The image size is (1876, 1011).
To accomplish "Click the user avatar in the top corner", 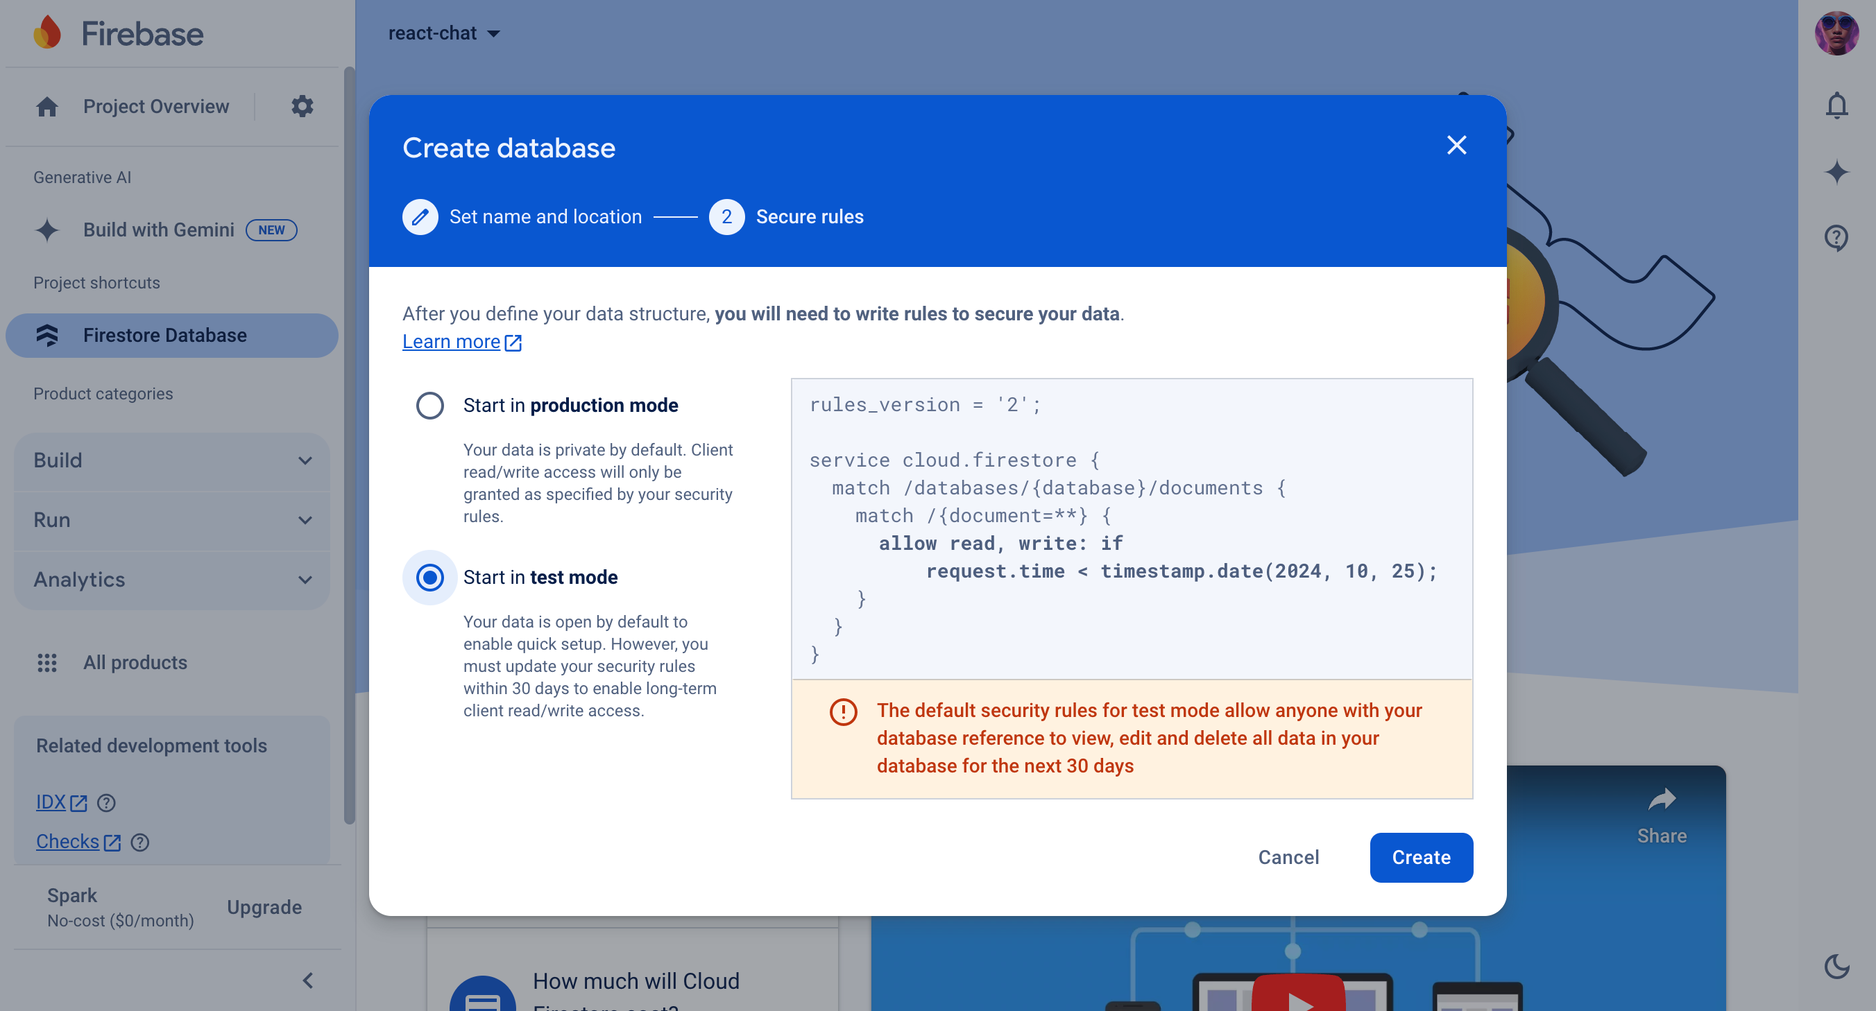I will click(1836, 33).
